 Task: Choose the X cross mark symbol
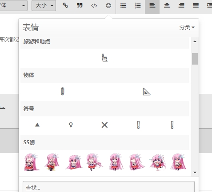point(104,125)
